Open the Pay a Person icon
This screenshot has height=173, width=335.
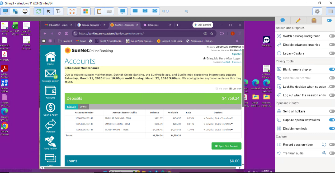(50, 141)
